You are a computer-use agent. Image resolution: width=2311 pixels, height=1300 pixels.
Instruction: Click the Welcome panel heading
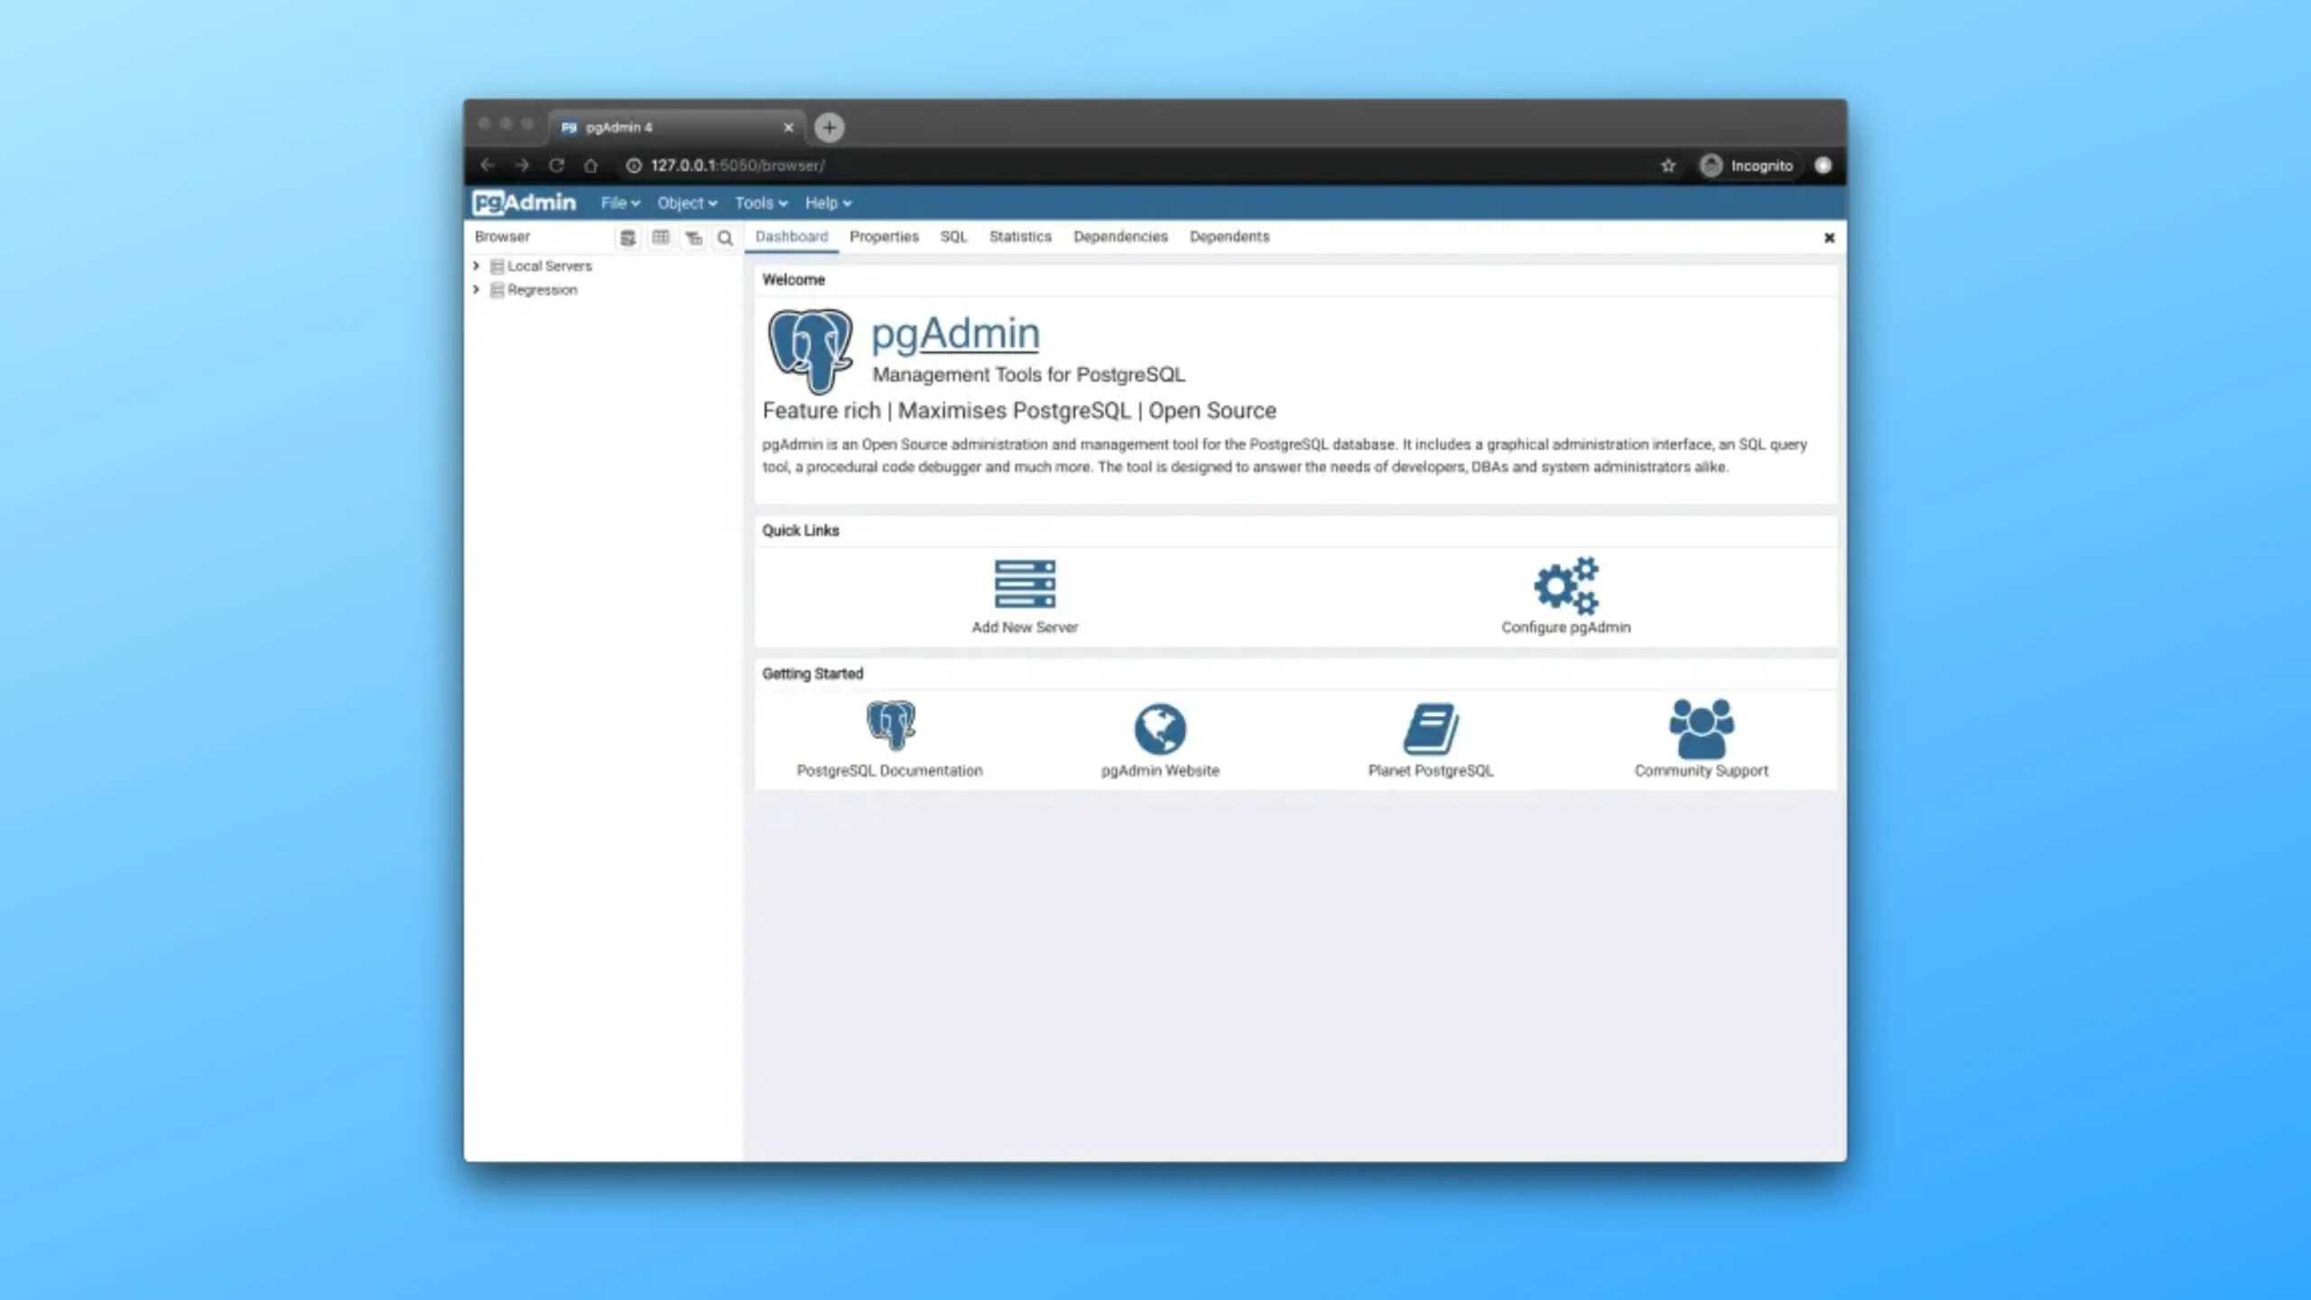(794, 280)
